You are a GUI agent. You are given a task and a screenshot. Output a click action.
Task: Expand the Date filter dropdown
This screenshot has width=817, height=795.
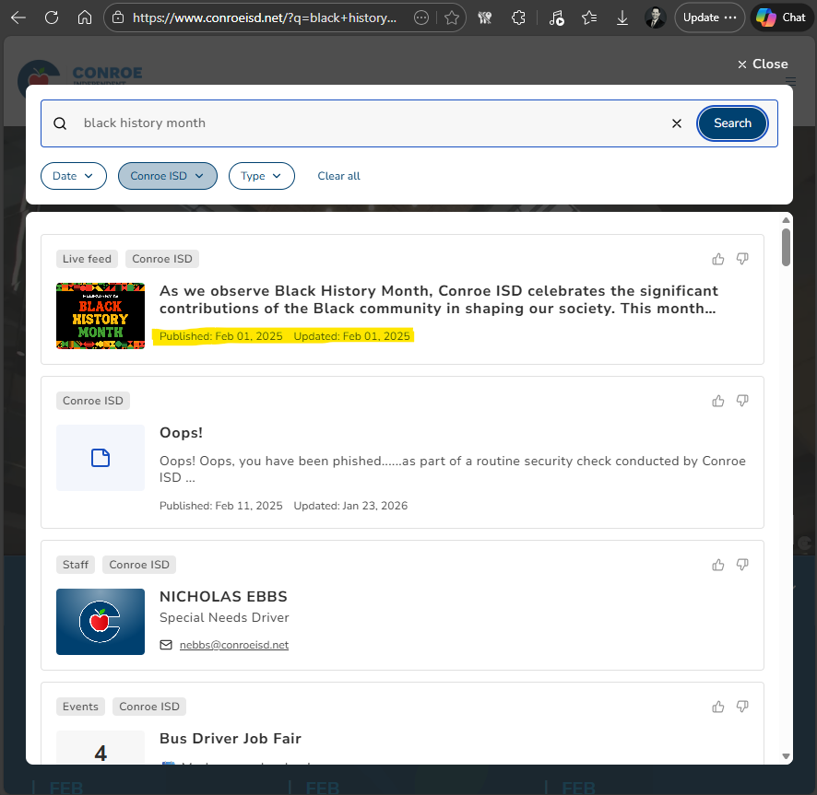(x=74, y=176)
